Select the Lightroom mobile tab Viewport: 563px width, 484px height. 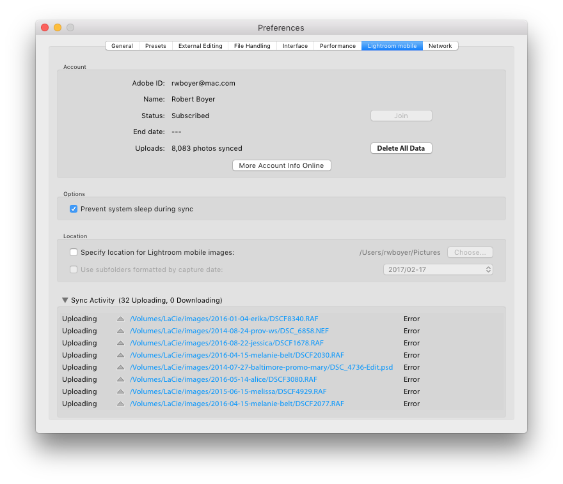click(x=392, y=46)
